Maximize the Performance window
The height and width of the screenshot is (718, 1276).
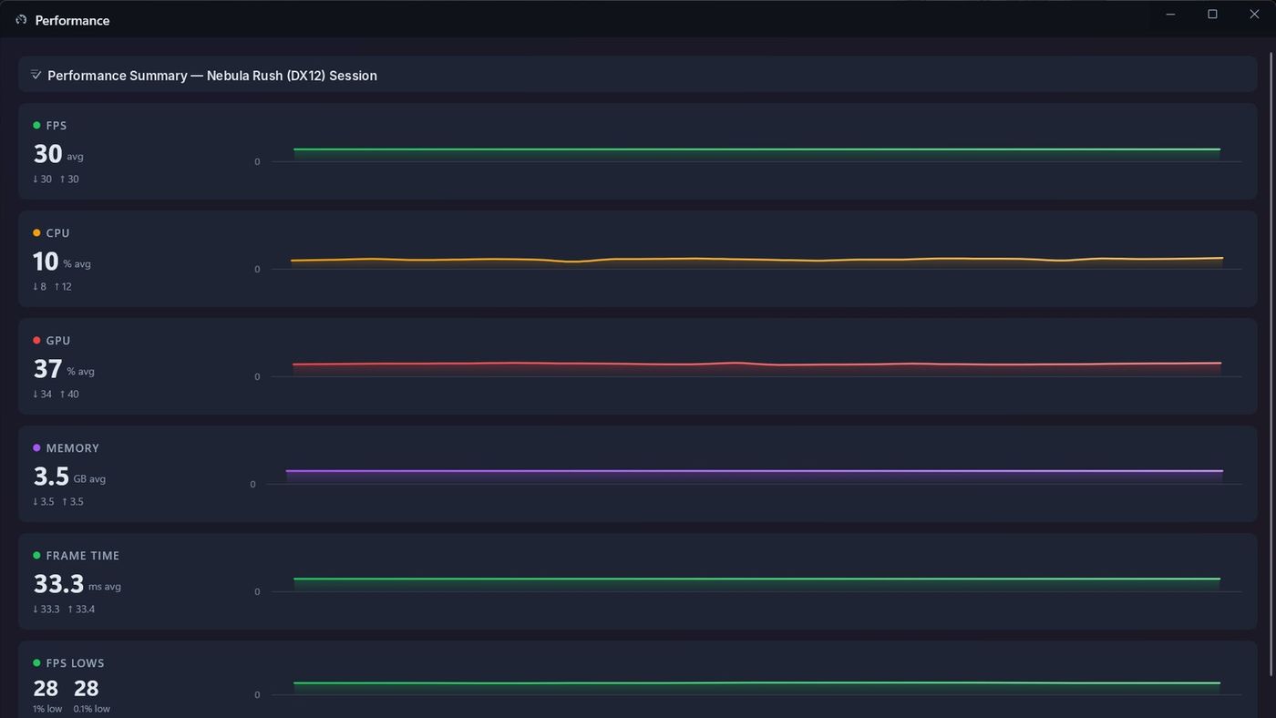pos(1212,15)
